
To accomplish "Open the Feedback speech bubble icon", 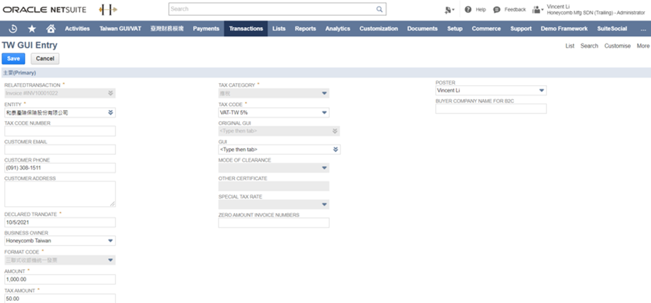I will click(497, 9).
